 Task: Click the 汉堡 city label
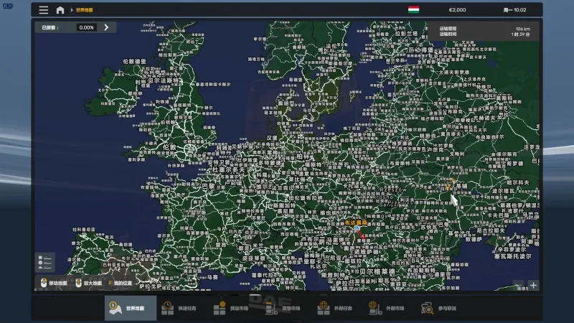pos(272,138)
